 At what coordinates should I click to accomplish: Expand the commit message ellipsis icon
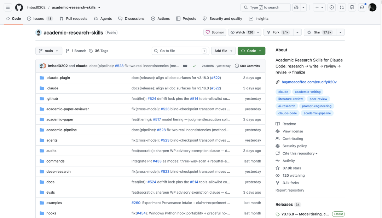(x=185, y=66)
